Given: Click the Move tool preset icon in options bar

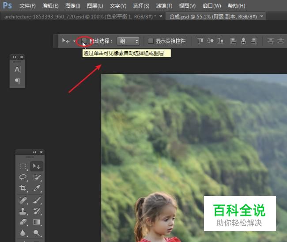Looking at the screenshot, I should point(66,41).
